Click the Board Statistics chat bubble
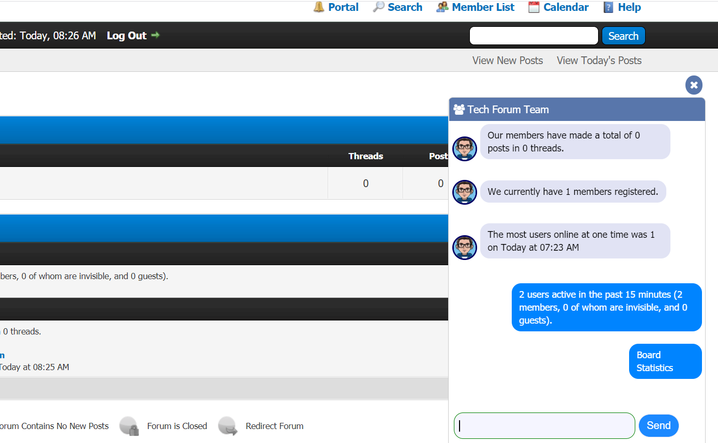 (665, 361)
